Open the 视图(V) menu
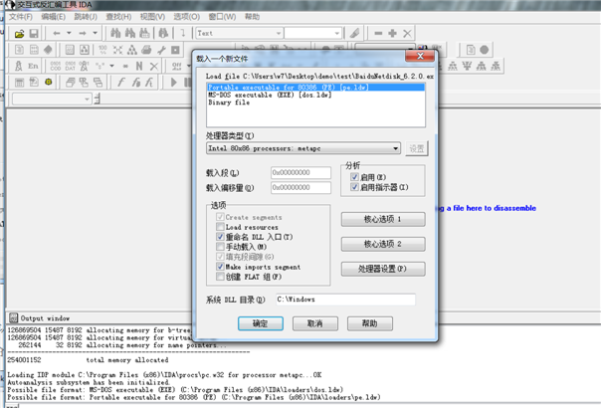 [152, 17]
